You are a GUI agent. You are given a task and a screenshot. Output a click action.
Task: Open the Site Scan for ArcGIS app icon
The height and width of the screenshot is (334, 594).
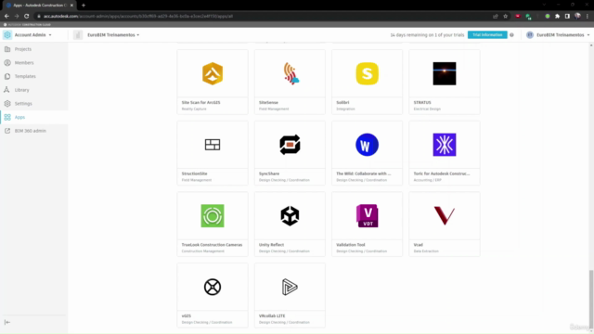point(213,73)
